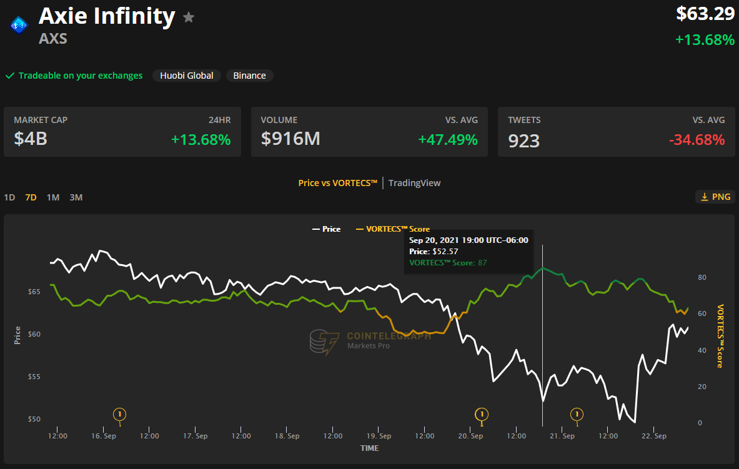Click the Tweets 923 card
The width and height of the screenshot is (739, 469).
pos(617,132)
